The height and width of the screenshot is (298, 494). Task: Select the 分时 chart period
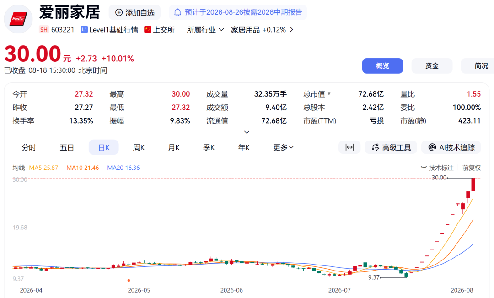[x=29, y=147]
